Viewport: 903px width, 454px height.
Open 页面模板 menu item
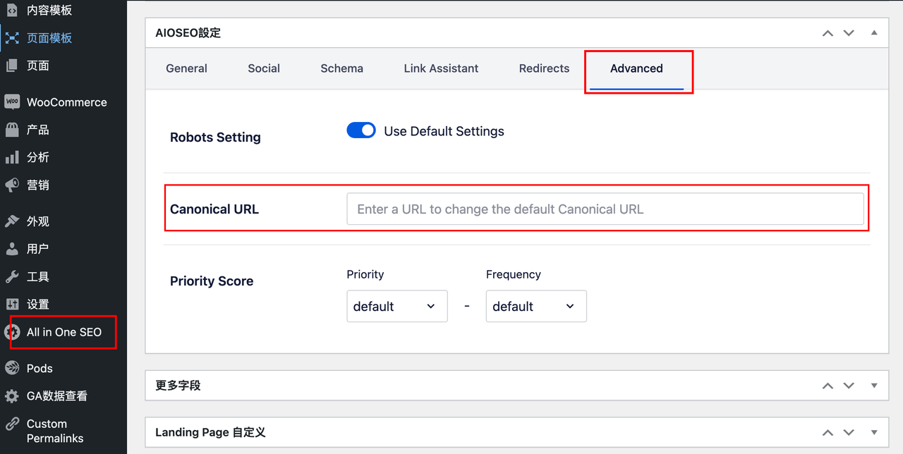point(49,38)
